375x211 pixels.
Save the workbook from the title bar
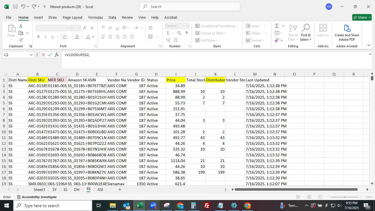point(15,7)
